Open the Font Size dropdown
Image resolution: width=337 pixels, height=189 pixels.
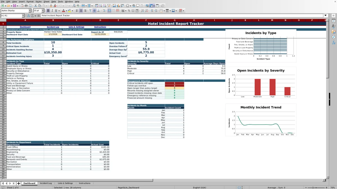(43, 11)
